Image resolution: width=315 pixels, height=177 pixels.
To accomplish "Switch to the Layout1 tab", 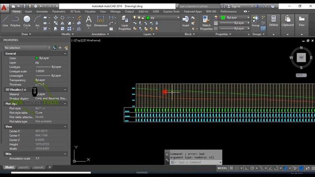I will tap(24, 167).
